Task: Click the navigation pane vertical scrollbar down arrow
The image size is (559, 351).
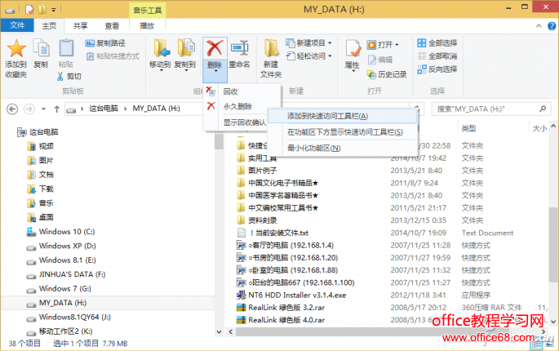Action: click(219, 331)
